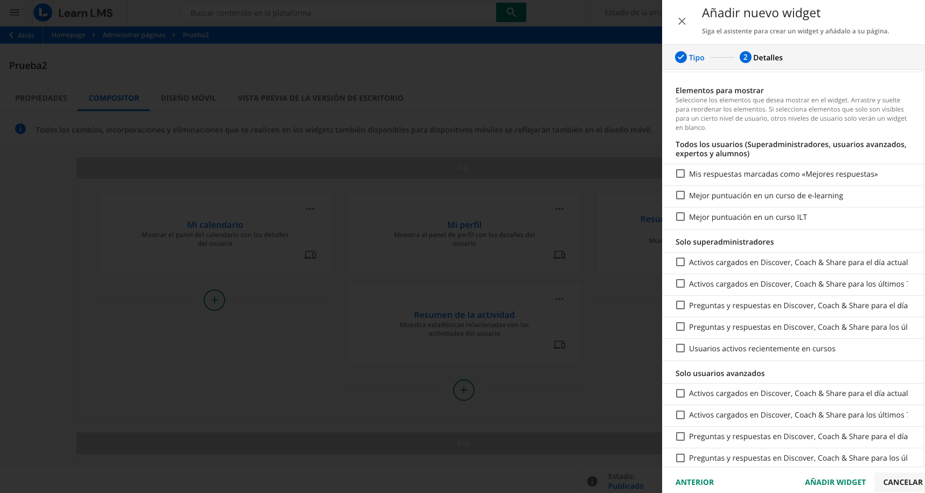925x493 pixels.
Task: Click the Learn LMS logo icon
Action: click(x=43, y=12)
